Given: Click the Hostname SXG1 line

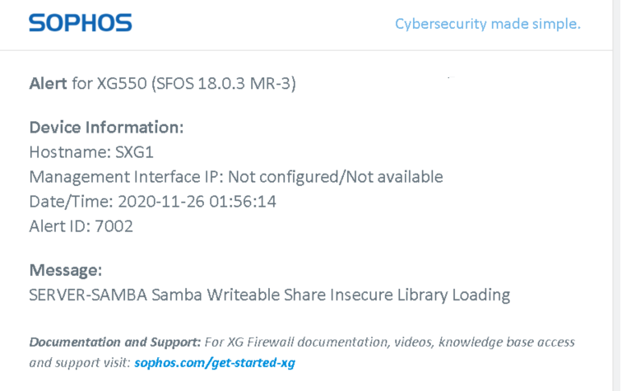Looking at the screenshot, I should [x=91, y=152].
